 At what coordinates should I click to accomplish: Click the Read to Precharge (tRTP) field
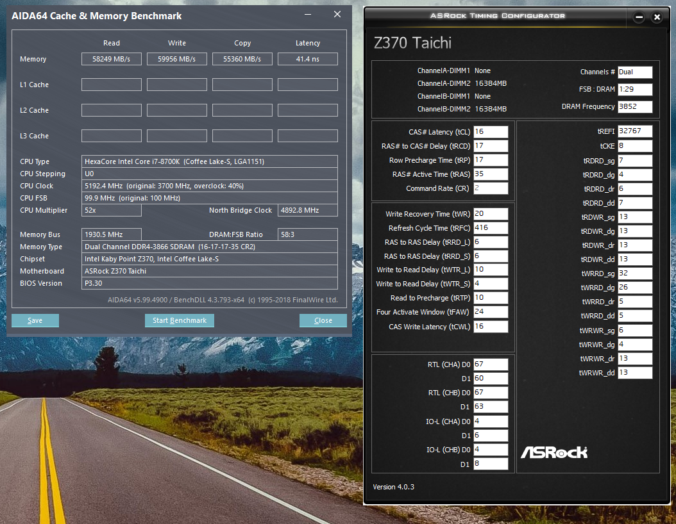click(491, 298)
